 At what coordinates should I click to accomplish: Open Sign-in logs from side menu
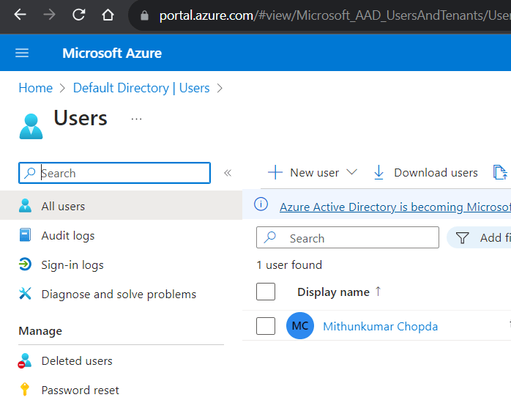click(x=72, y=264)
